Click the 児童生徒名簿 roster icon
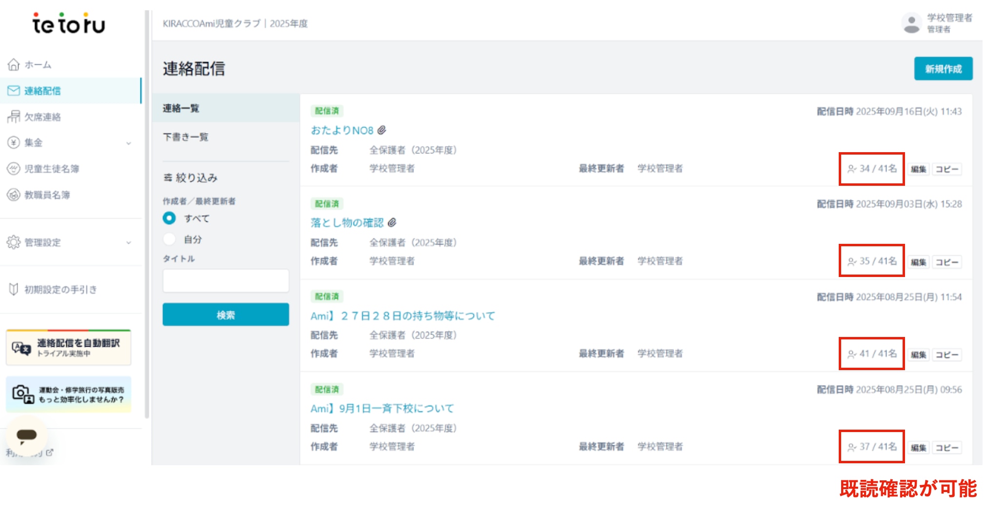 click(x=14, y=169)
